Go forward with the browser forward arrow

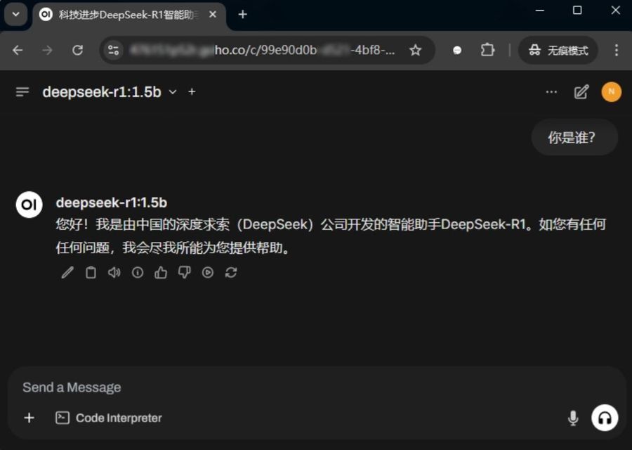tap(47, 50)
